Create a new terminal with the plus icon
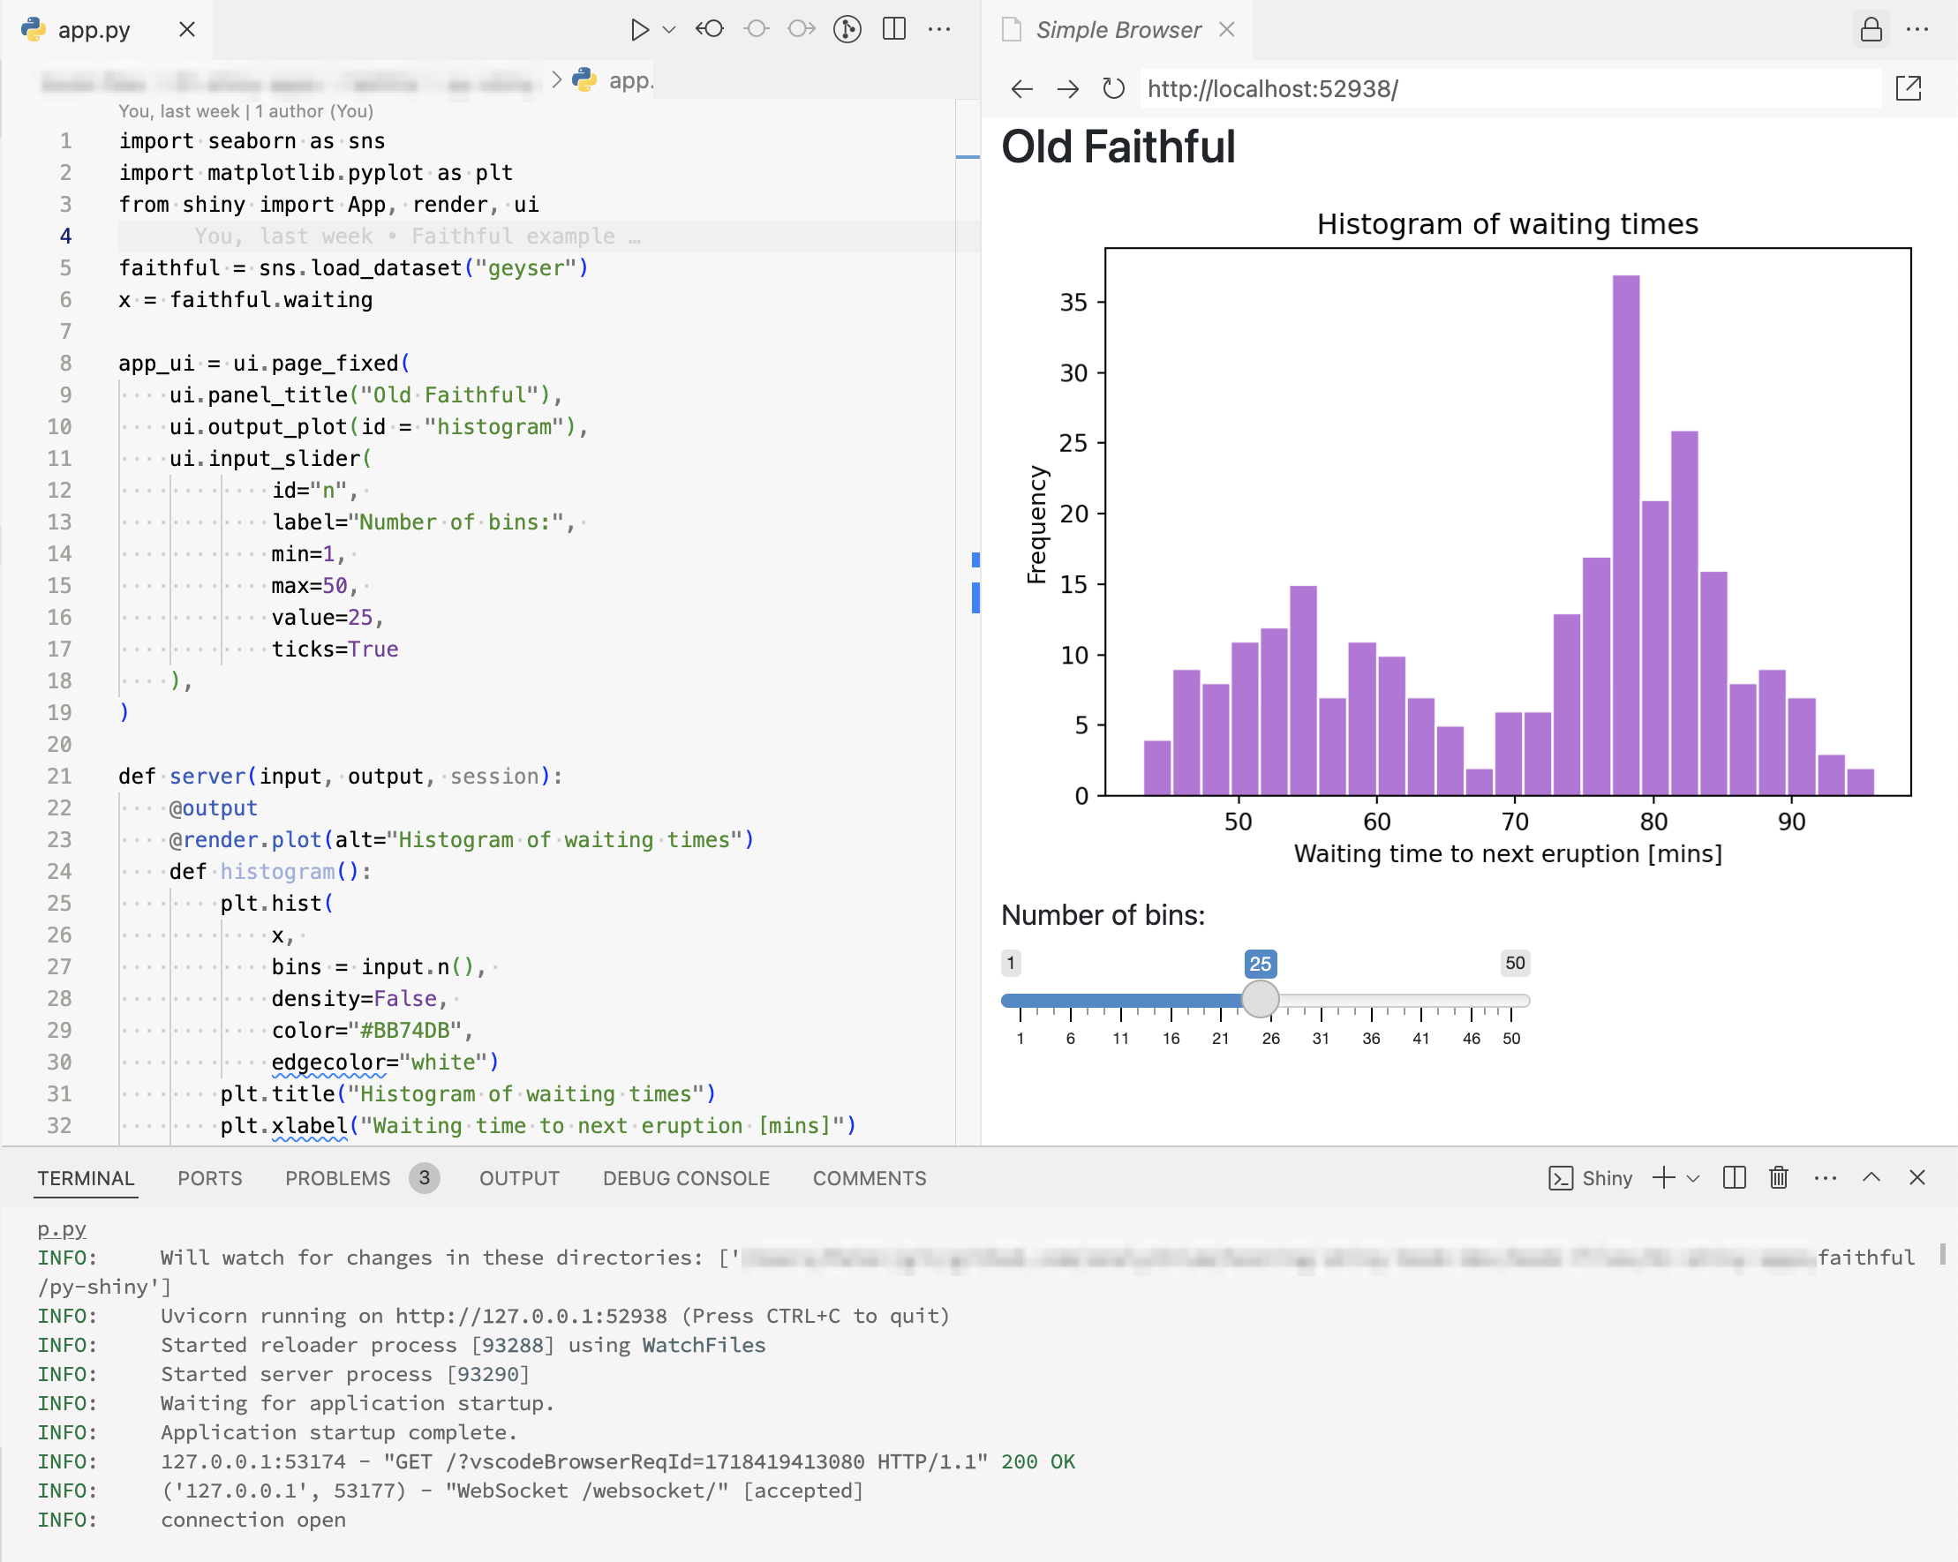The image size is (1958, 1562). (x=1663, y=1177)
